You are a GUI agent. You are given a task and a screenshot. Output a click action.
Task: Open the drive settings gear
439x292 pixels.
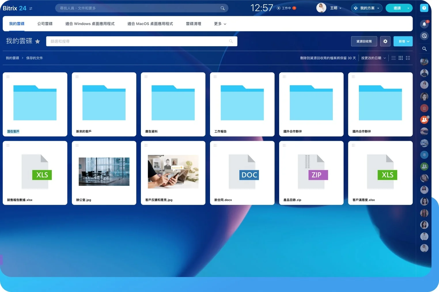pyautogui.click(x=385, y=41)
